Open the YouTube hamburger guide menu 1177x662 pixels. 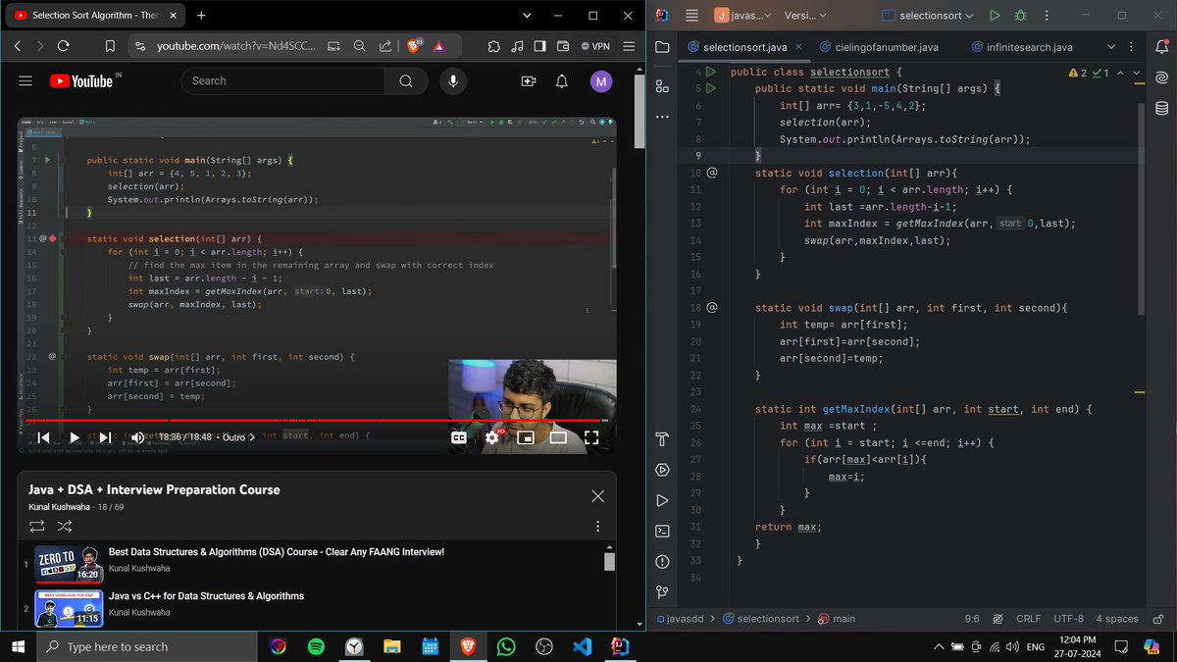coord(26,81)
